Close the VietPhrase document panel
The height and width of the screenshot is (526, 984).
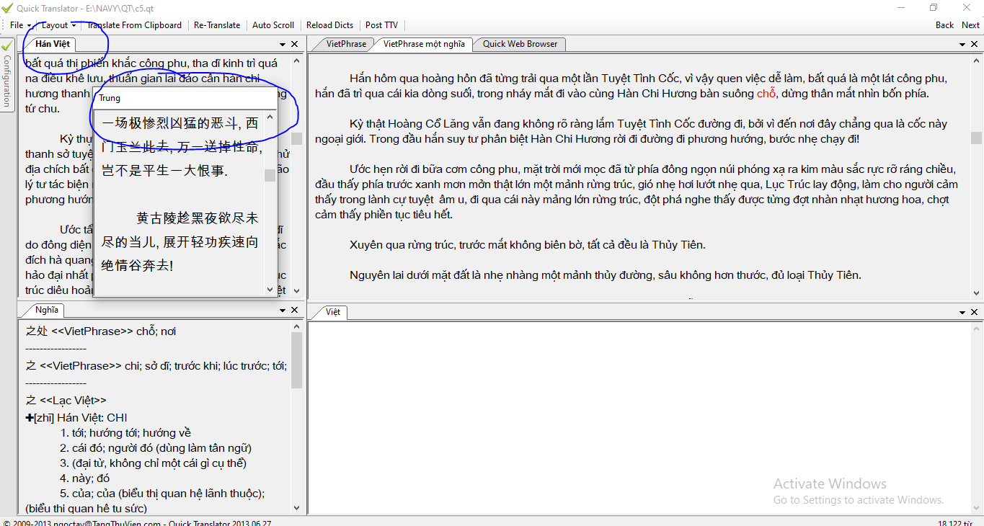[974, 45]
